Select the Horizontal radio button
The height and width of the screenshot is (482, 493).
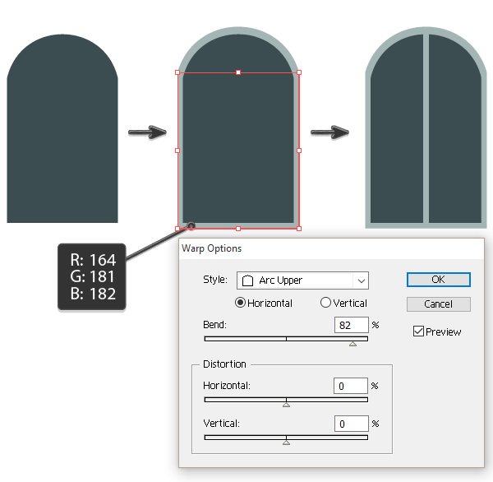point(240,303)
